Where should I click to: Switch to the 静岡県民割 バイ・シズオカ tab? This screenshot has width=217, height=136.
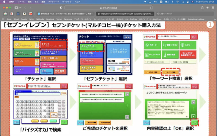(66, 14)
